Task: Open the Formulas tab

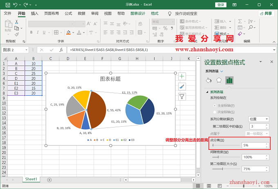Action: point(68,13)
